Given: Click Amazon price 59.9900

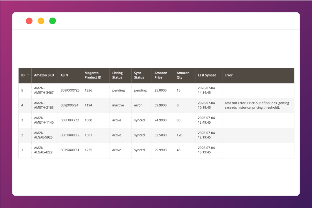Looking at the screenshot, I should pyautogui.click(x=160, y=105).
